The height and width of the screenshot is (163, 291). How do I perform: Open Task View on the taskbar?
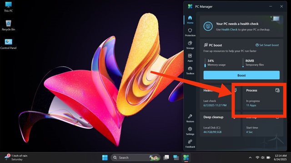[x=166, y=158]
